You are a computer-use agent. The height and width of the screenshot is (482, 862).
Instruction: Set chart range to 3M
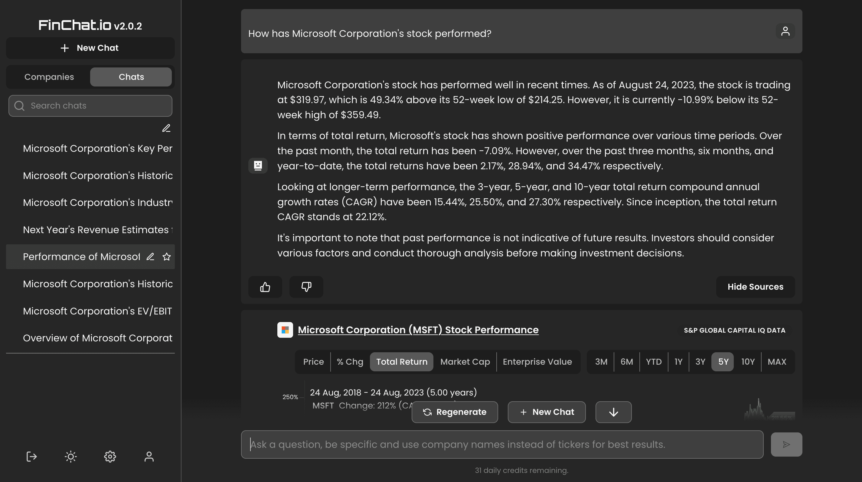pos(601,362)
